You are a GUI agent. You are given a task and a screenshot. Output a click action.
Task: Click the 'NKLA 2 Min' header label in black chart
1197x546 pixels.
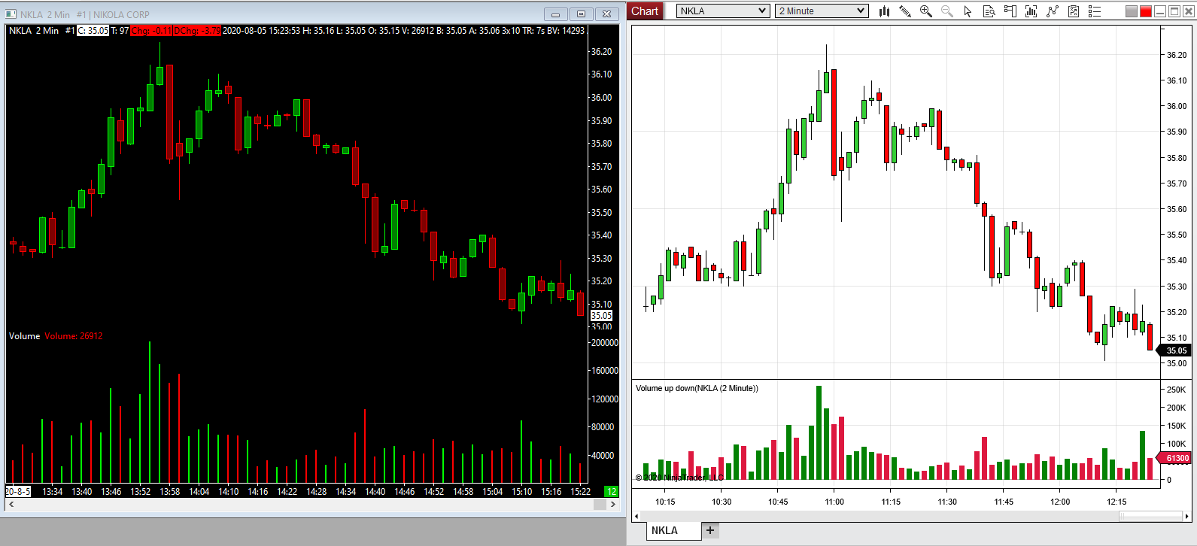(34, 31)
